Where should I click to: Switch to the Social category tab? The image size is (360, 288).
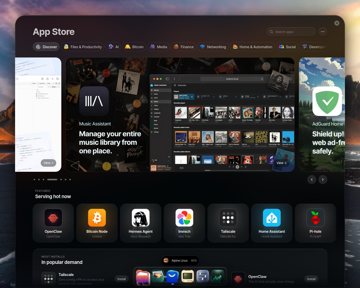point(287,47)
